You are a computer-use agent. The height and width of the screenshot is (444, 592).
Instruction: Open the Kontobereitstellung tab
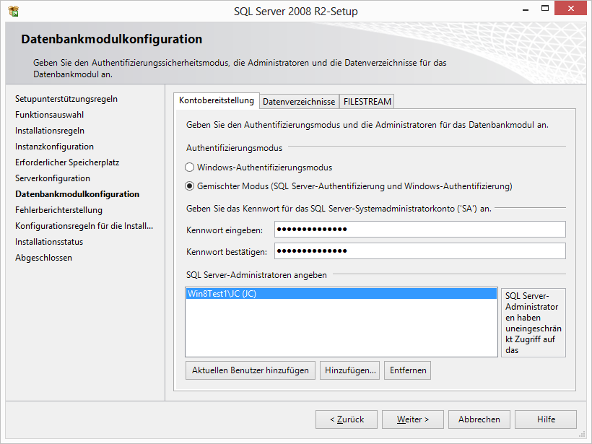pos(217,100)
